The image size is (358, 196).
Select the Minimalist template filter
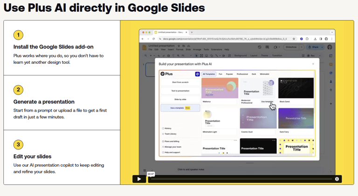[264, 74]
